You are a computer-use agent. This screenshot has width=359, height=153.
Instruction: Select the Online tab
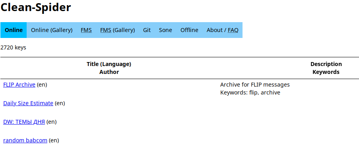(14, 30)
